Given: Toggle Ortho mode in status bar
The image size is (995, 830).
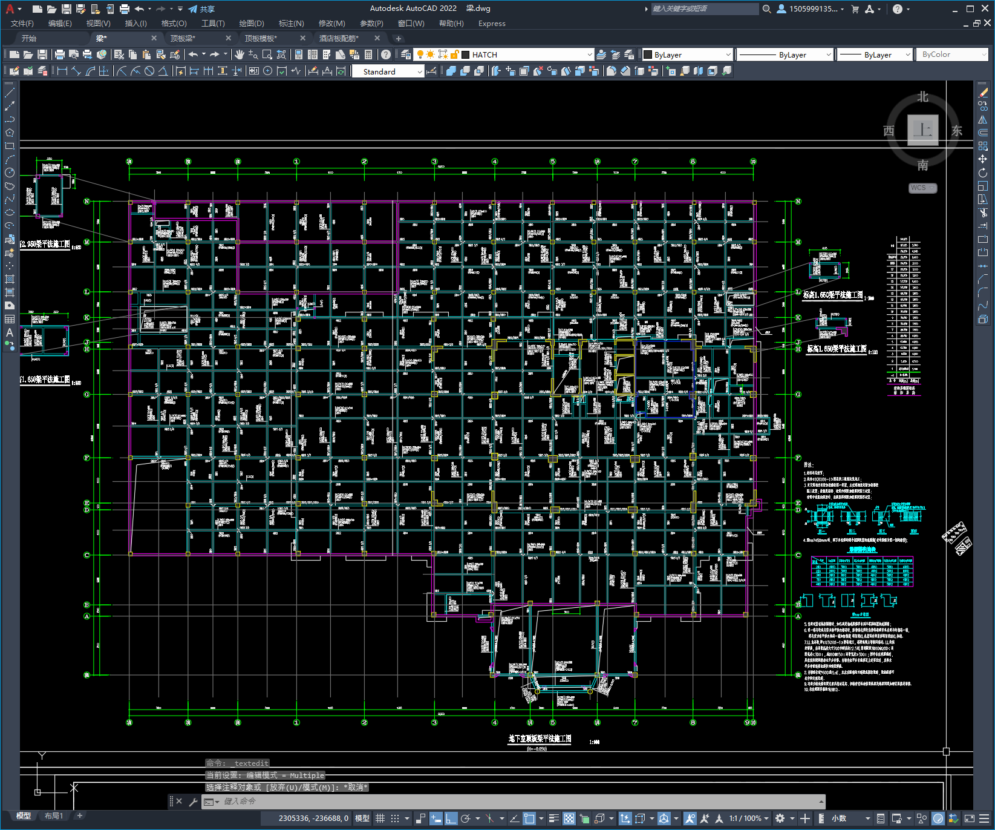Looking at the screenshot, I should point(451,818).
